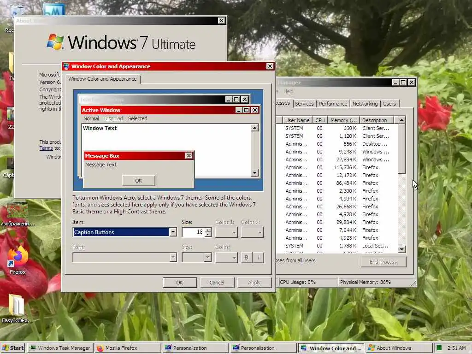Sort by Description column header
This screenshot has height=354, width=472.
pyautogui.click(x=376, y=120)
